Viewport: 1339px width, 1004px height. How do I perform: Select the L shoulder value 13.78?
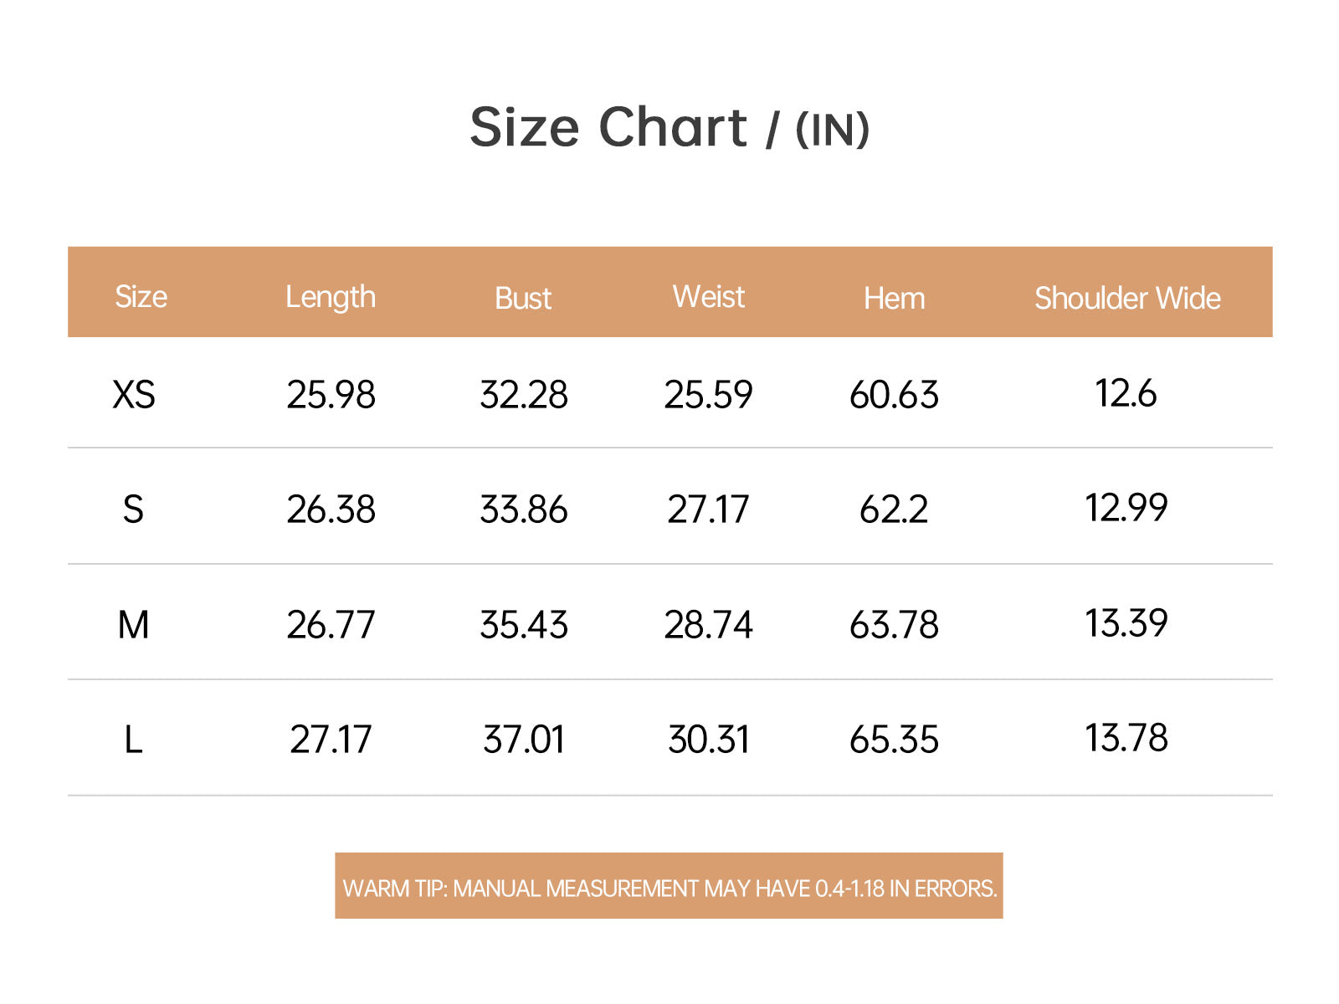click(1126, 738)
